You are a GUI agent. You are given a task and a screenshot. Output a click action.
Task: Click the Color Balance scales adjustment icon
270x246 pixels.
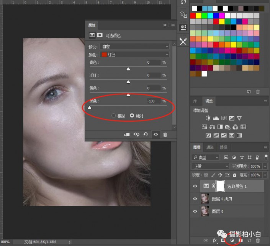(212, 127)
